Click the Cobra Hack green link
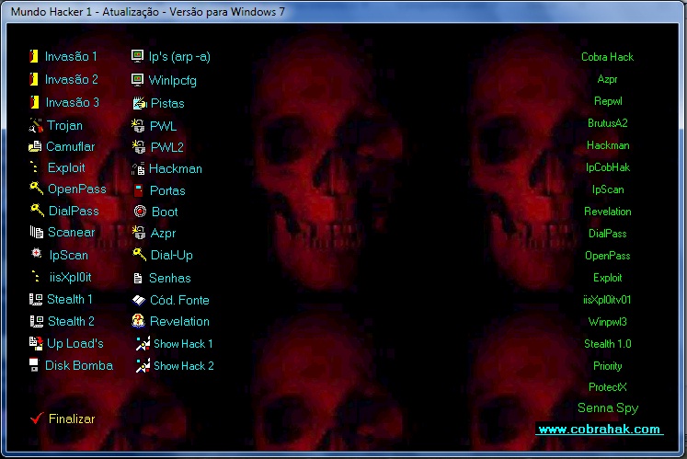687x459 pixels. pyautogui.click(x=607, y=57)
